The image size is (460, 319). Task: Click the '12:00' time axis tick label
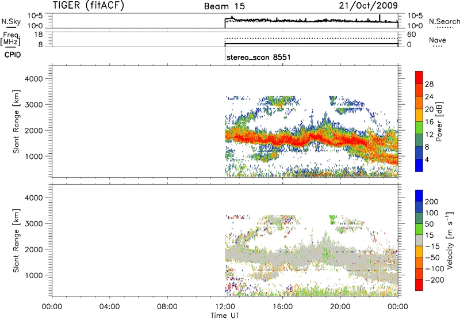coord(225,307)
